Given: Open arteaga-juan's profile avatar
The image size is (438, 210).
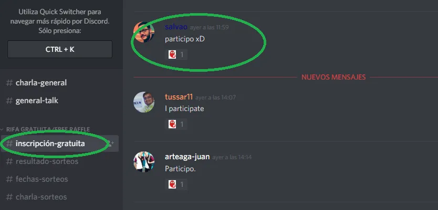Looking at the screenshot, I should click(144, 162).
